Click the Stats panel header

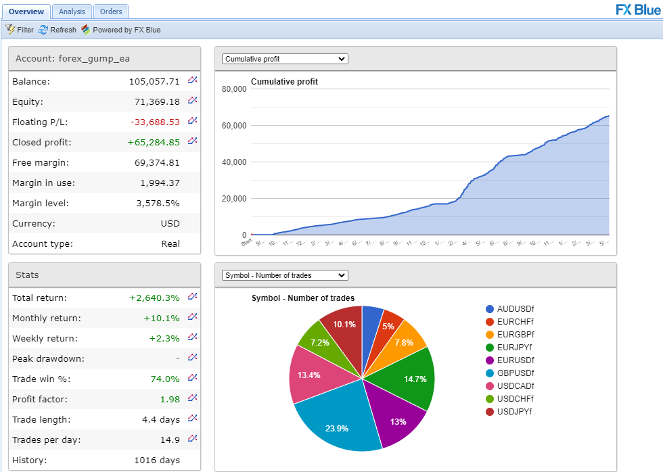(104, 275)
